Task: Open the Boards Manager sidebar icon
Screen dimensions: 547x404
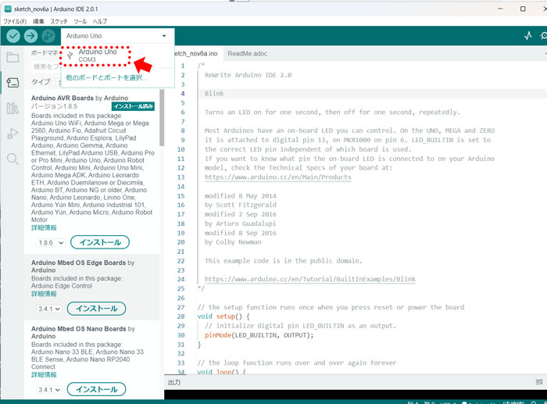Action: click(x=13, y=83)
